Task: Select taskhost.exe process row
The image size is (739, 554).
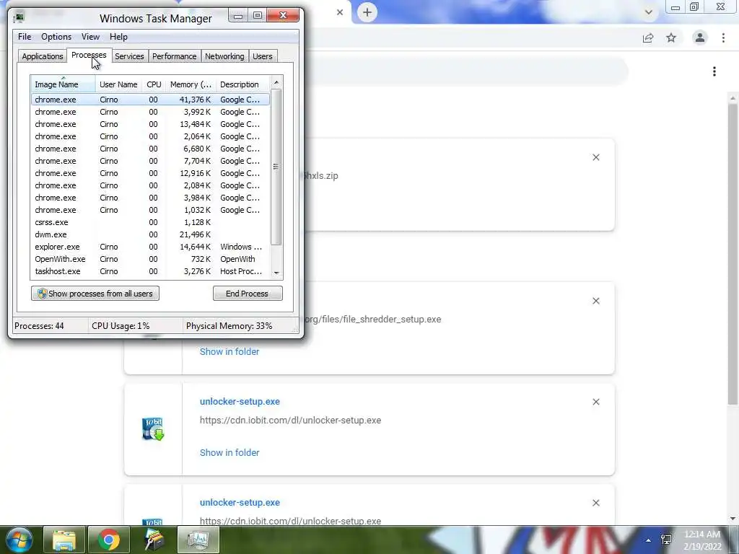Action: click(x=150, y=271)
